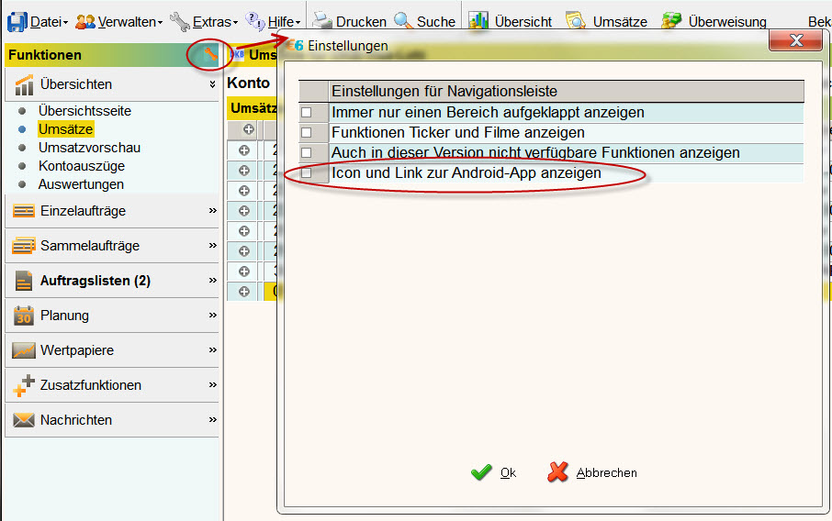Open the Extras menu
The height and width of the screenshot is (521, 832).
click(214, 22)
